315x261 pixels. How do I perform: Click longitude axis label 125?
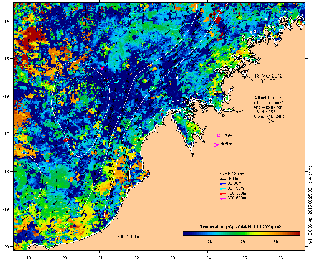[x=244, y=258]
